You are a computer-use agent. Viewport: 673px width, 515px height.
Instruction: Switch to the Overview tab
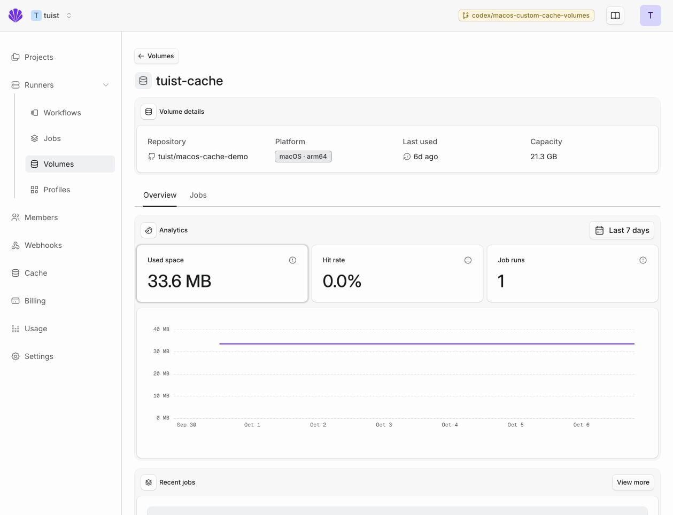click(160, 195)
